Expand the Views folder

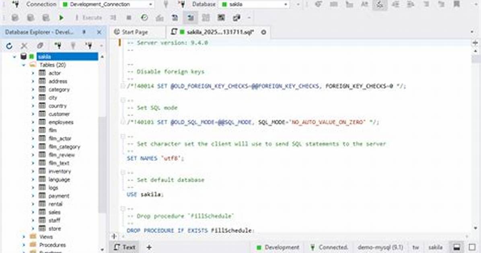pos(24,237)
